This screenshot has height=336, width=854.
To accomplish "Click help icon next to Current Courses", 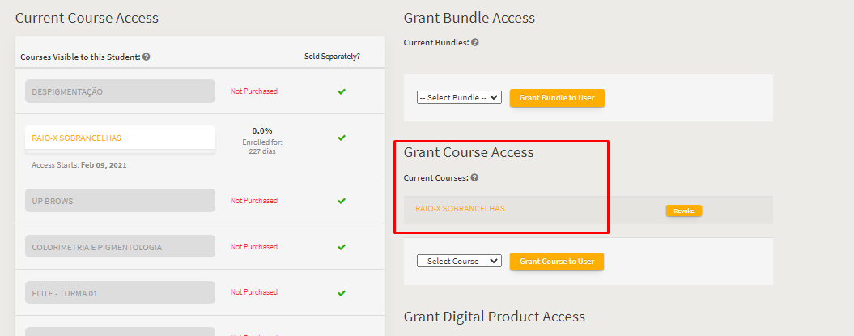I will [475, 177].
